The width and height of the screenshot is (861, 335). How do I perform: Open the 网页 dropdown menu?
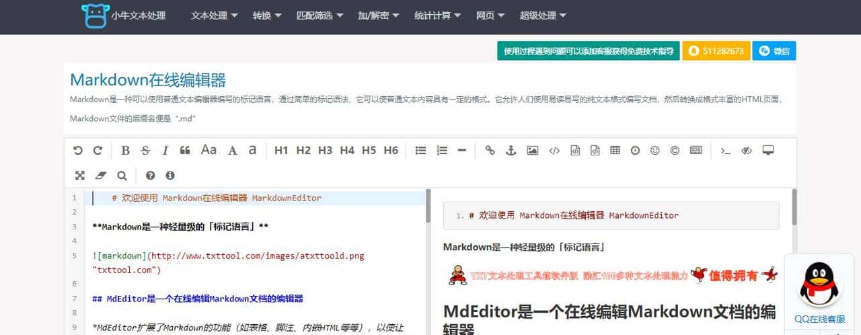[490, 15]
